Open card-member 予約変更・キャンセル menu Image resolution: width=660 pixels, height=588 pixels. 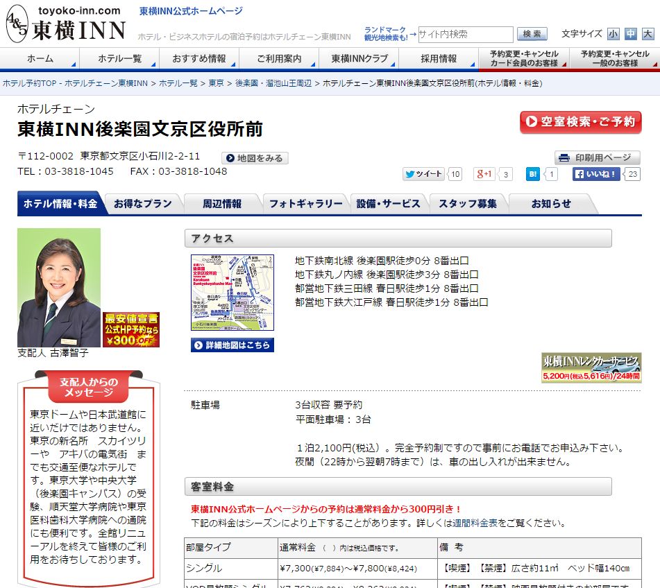tap(524, 58)
